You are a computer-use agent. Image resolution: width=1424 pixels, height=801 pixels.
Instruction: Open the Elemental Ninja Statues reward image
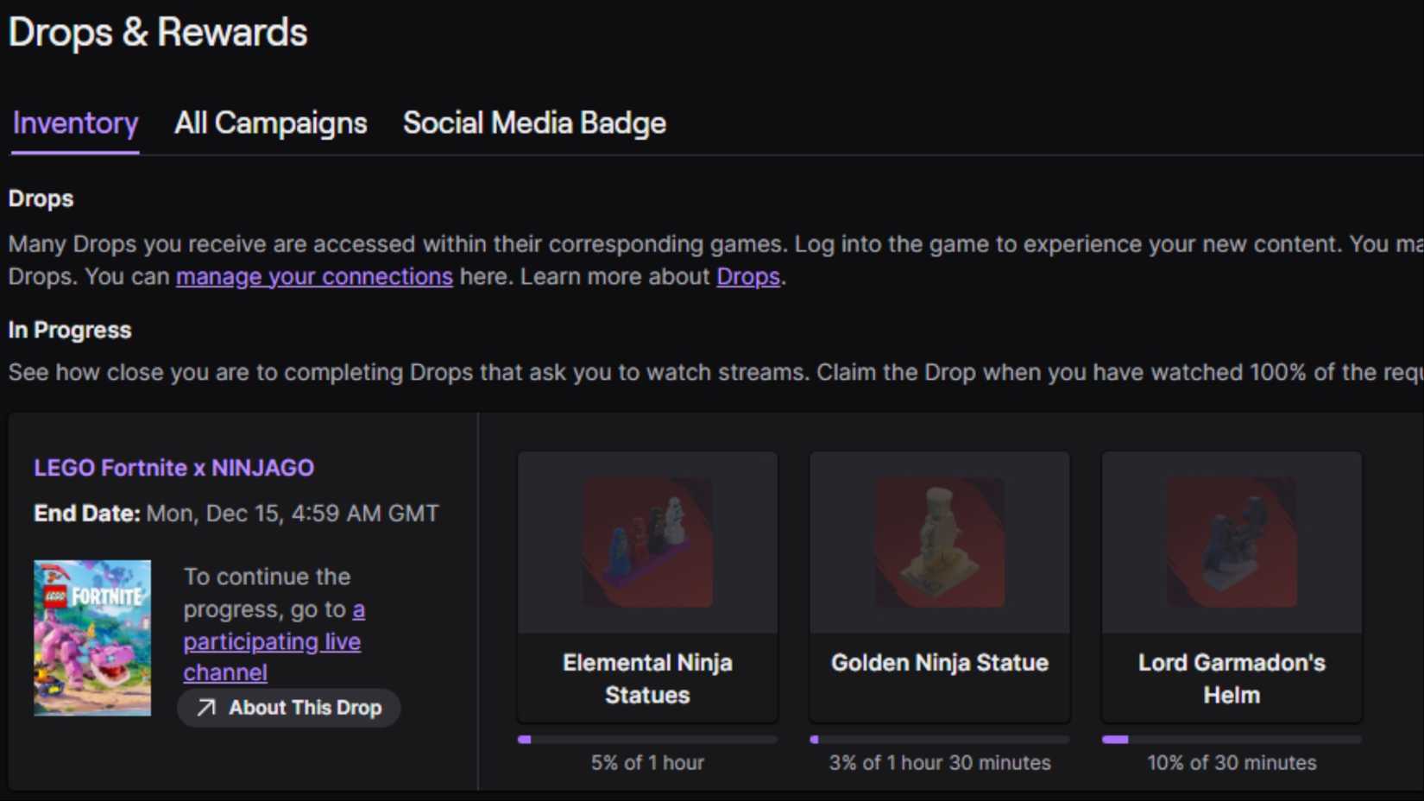[647, 541]
